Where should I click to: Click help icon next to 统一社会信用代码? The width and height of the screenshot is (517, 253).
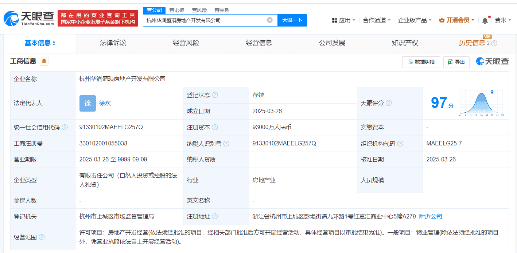[65, 127]
